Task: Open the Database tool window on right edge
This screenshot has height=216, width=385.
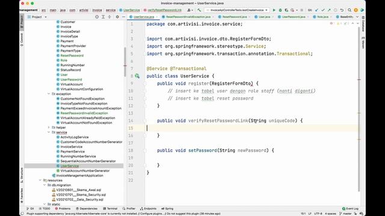Action: (363, 24)
